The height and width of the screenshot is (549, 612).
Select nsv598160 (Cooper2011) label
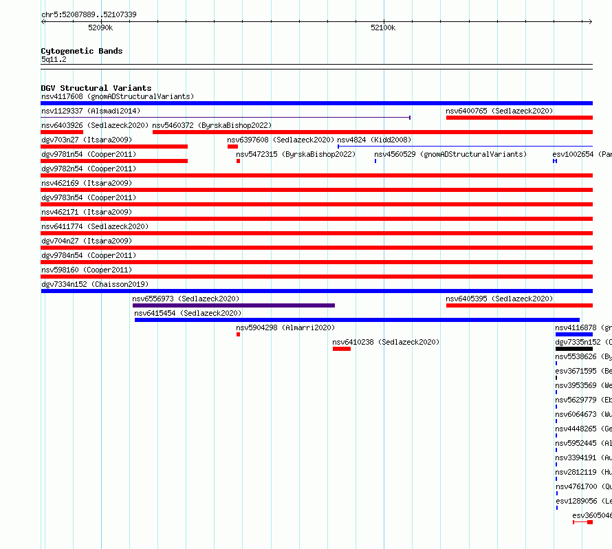[87, 270]
